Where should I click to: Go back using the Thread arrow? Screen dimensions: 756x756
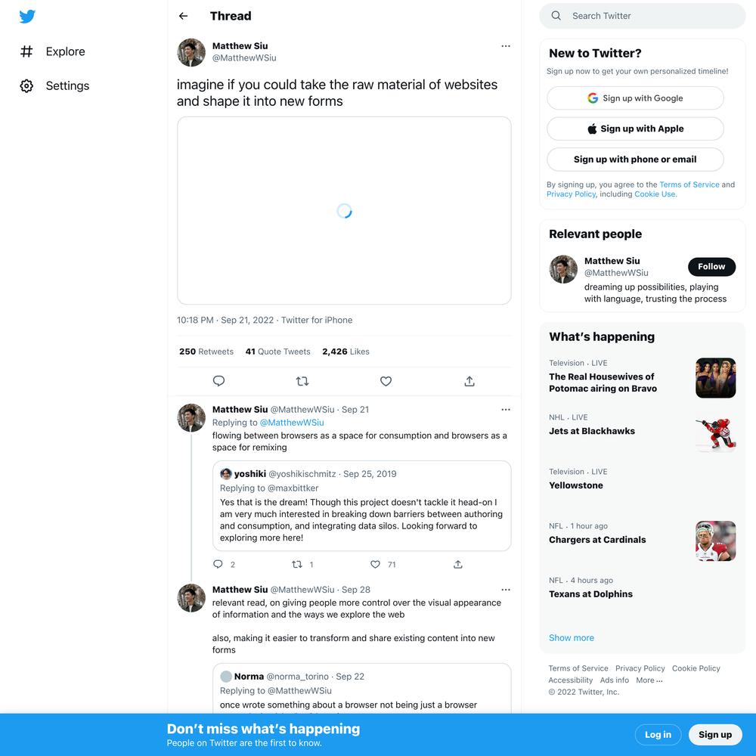click(183, 16)
